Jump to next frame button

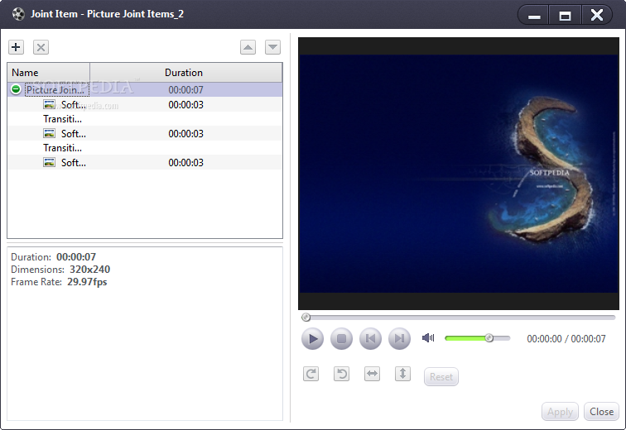(399, 339)
